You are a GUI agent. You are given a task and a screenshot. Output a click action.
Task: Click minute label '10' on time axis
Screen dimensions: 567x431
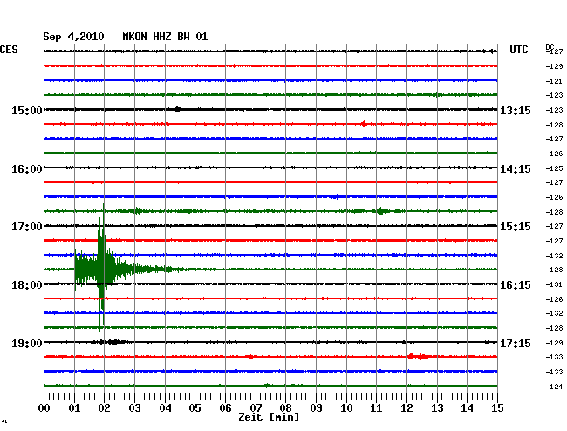(x=346, y=407)
